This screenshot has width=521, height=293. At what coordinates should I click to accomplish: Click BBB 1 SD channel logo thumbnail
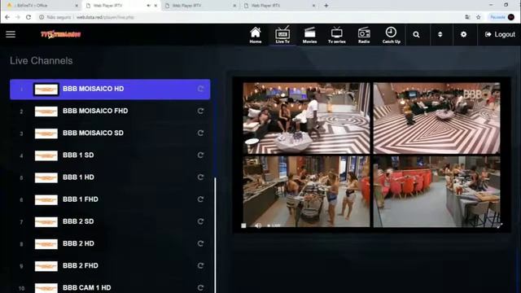tap(46, 155)
